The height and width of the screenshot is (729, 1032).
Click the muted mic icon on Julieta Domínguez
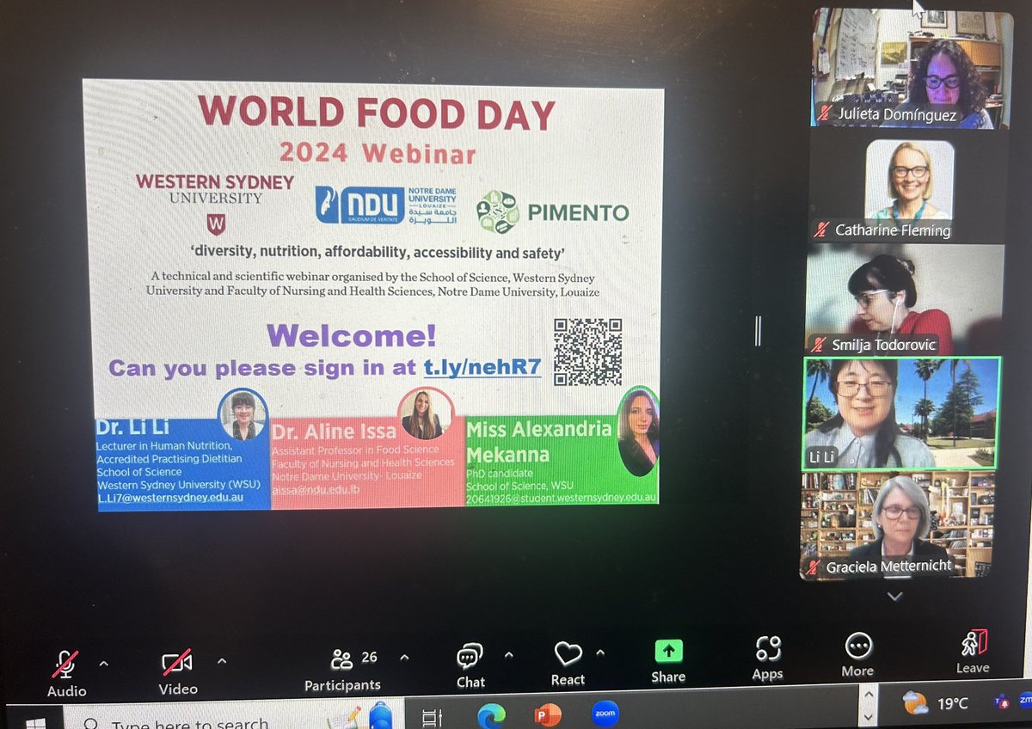[x=825, y=113]
